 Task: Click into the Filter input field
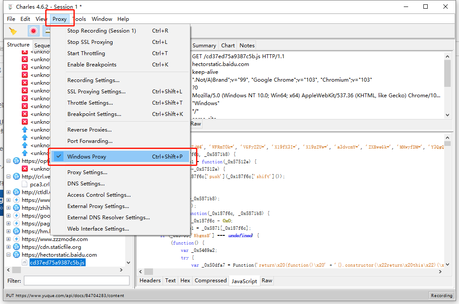pos(76,281)
